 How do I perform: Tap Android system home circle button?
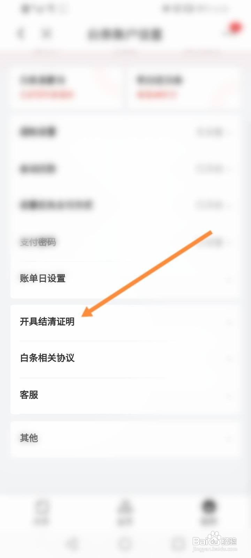click(x=125, y=543)
